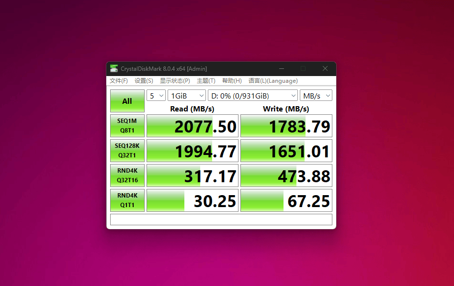
Task: Click the CrystalDiskMark title bar app icon
Action: point(114,68)
